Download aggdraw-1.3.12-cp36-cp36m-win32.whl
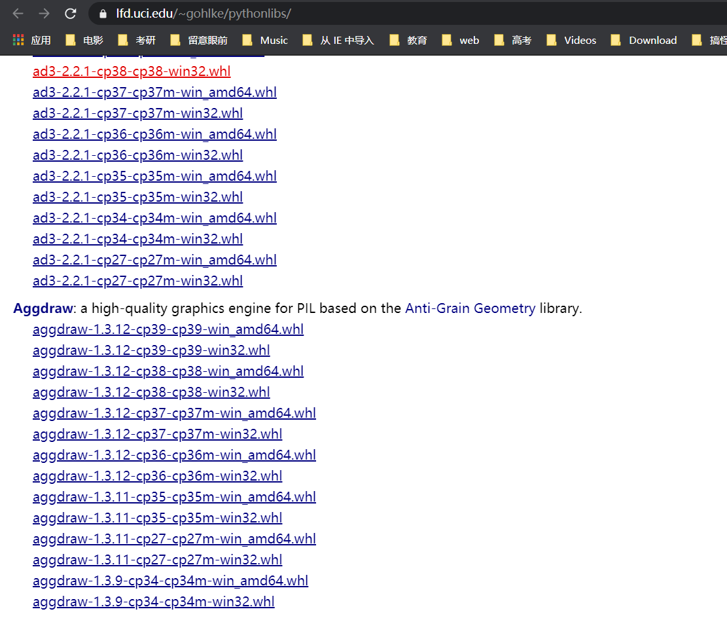 coord(158,476)
